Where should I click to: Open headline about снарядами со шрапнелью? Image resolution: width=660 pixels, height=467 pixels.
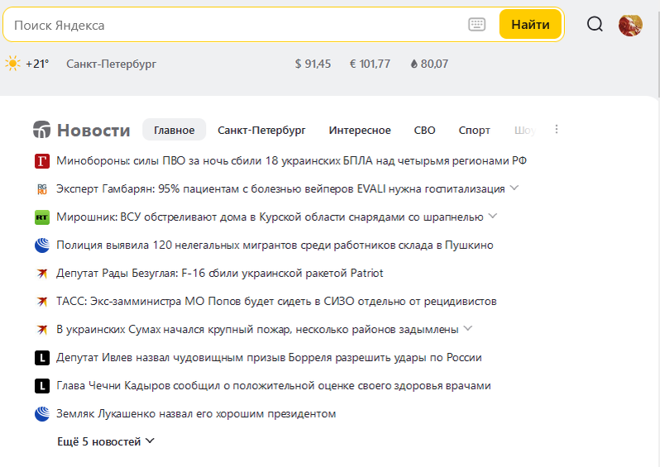click(270, 217)
